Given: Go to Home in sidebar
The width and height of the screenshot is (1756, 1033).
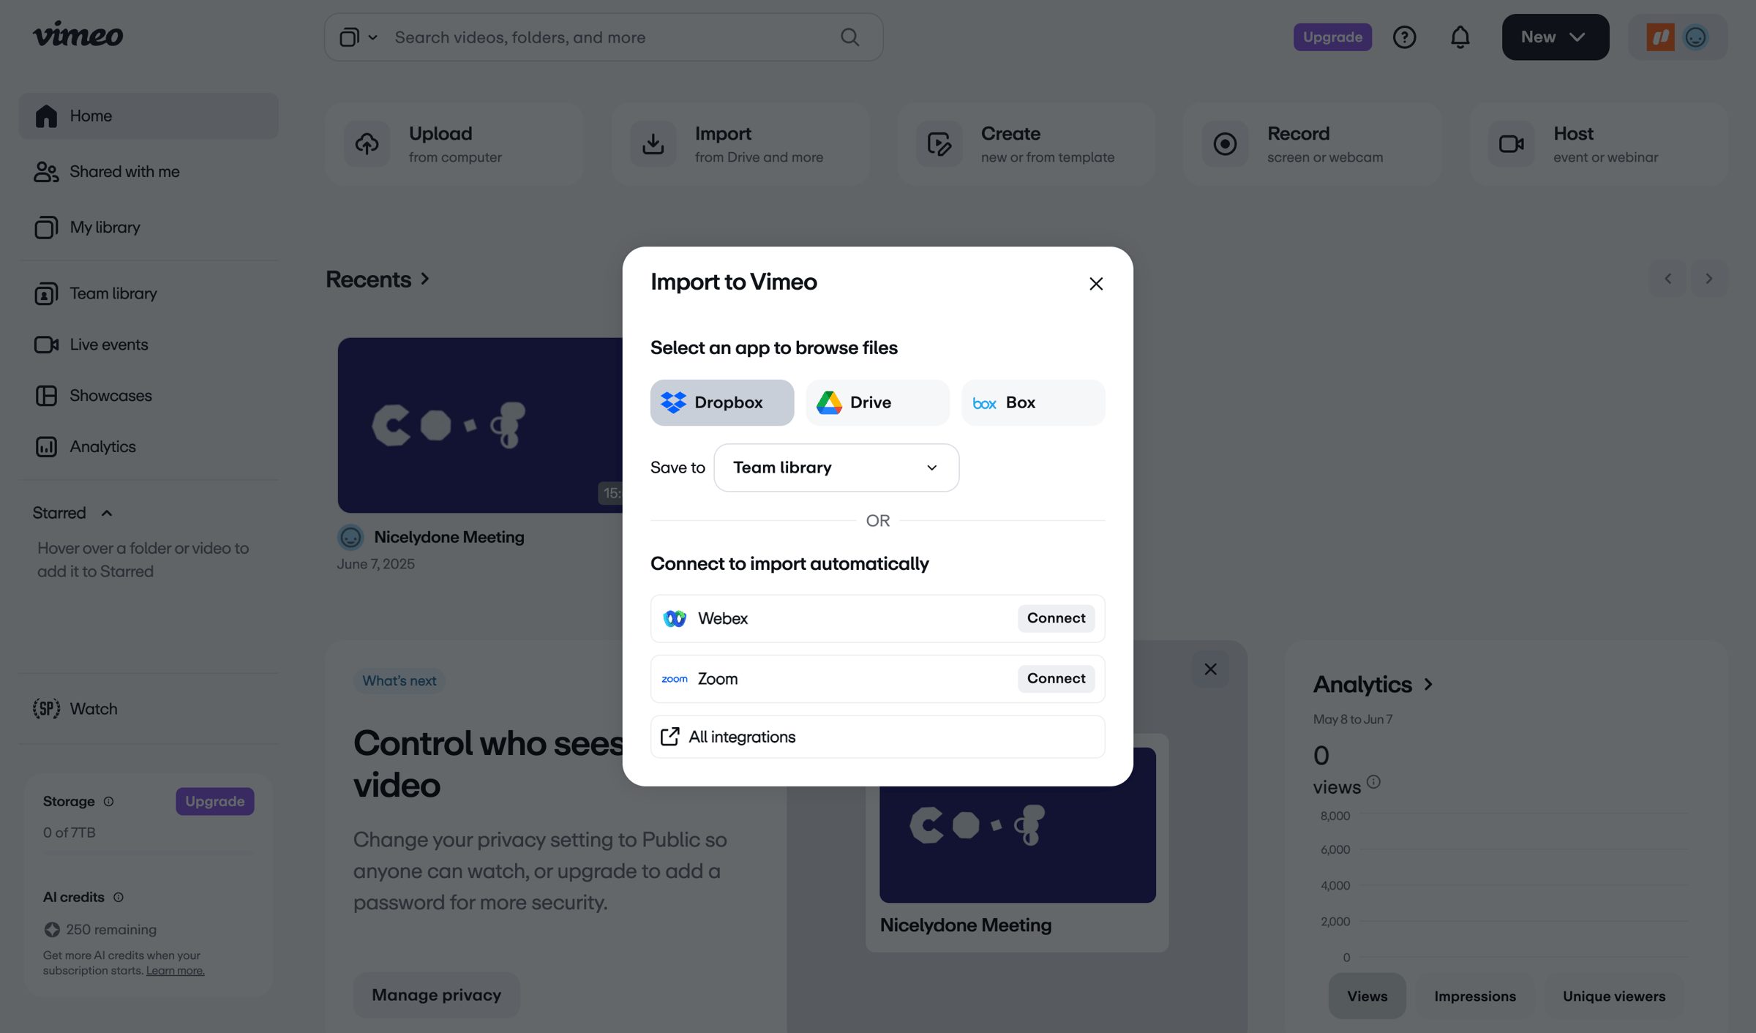Looking at the screenshot, I should pyautogui.click(x=149, y=116).
